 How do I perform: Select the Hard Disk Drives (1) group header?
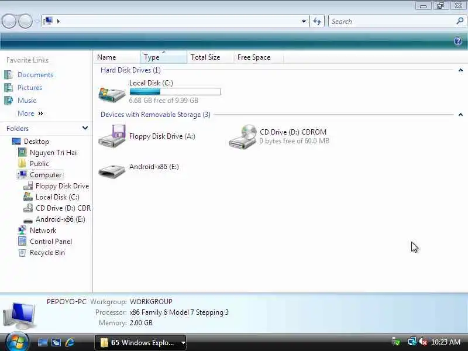pyautogui.click(x=130, y=70)
